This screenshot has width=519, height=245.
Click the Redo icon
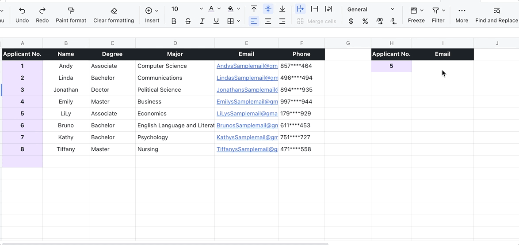tap(42, 11)
